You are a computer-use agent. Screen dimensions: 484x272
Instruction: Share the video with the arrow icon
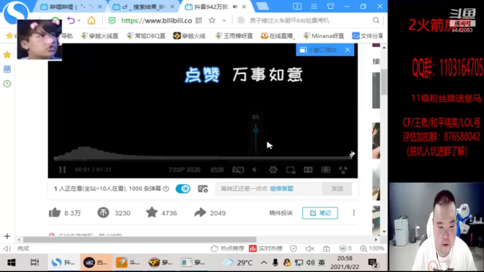(x=200, y=213)
